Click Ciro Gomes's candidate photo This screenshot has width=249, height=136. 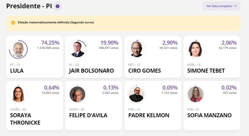click(x=136, y=49)
